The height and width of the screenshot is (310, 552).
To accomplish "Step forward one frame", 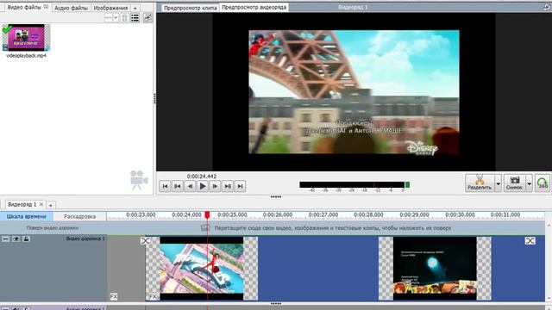I will (215, 186).
